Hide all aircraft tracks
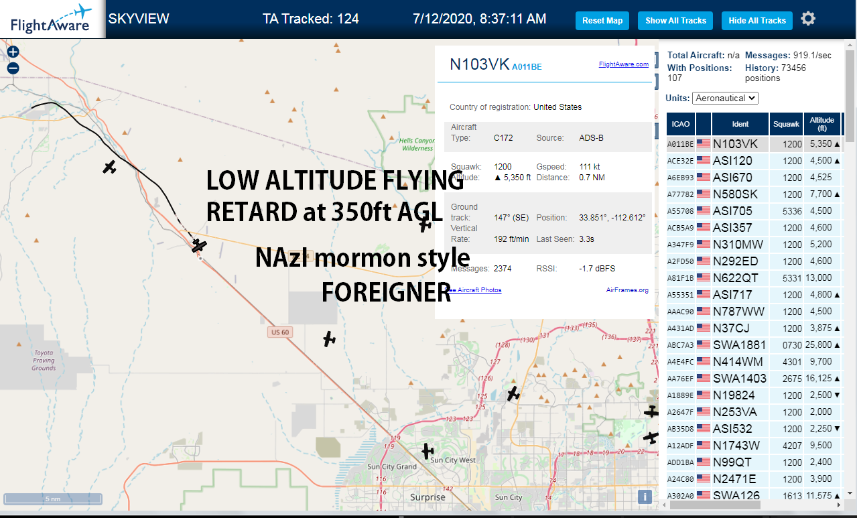Screen dimensions: 857x518 click(x=757, y=21)
